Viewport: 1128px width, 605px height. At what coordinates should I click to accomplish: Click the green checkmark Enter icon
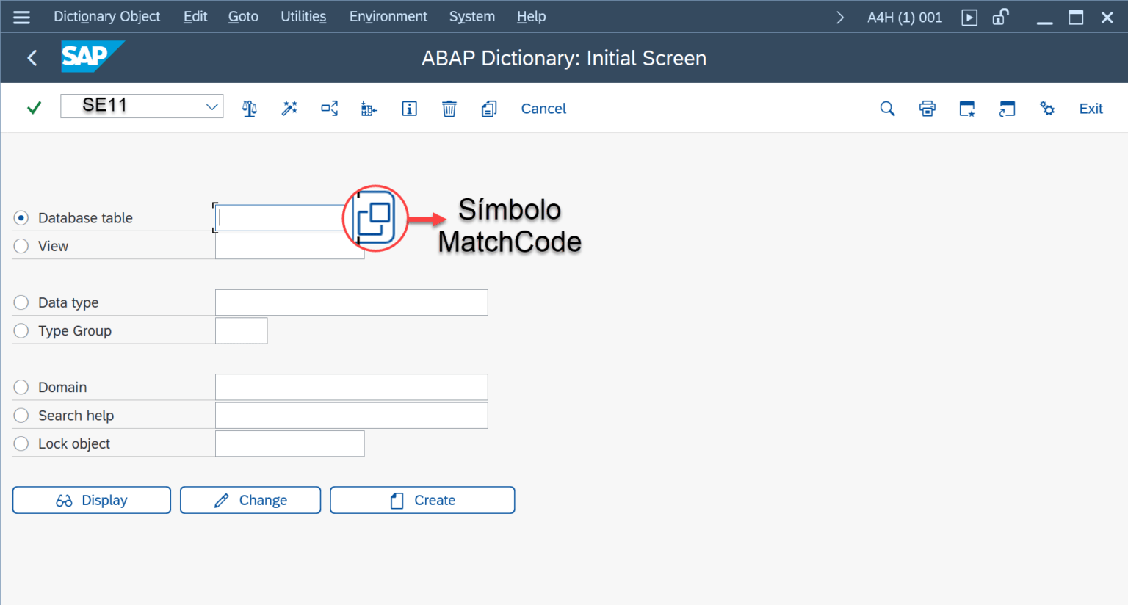(34, 108)
